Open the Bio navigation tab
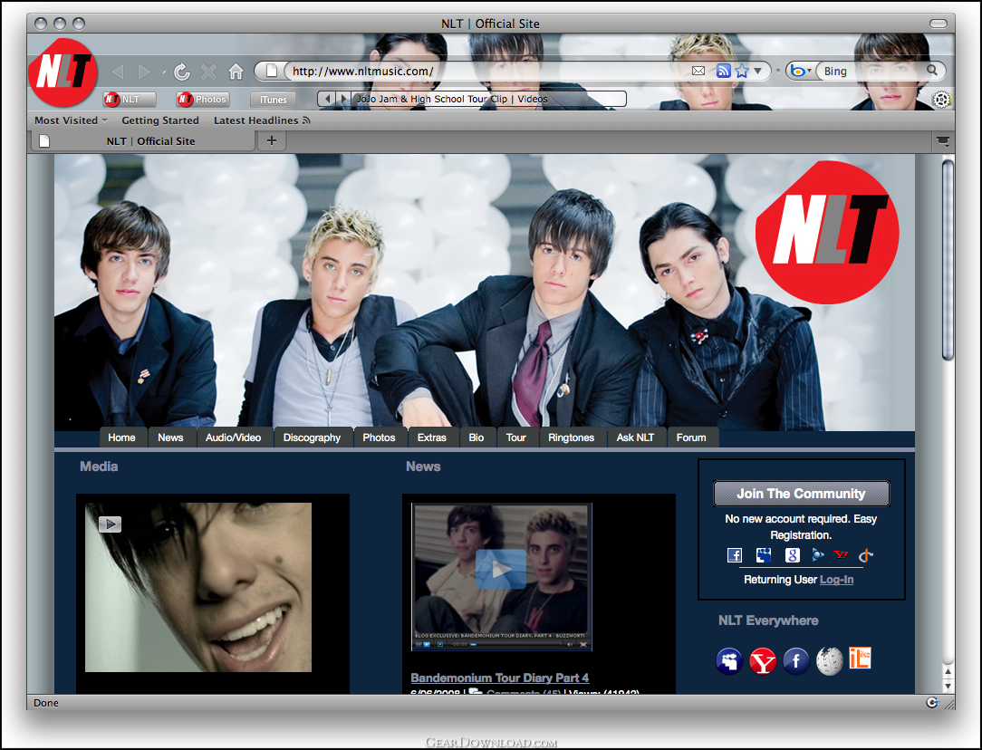The image size is (982, 750). tap(477, 437)
